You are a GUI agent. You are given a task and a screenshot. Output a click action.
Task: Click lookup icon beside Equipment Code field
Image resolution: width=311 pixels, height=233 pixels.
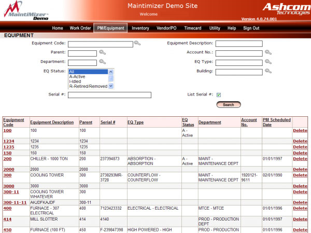(x=137, y=44)
